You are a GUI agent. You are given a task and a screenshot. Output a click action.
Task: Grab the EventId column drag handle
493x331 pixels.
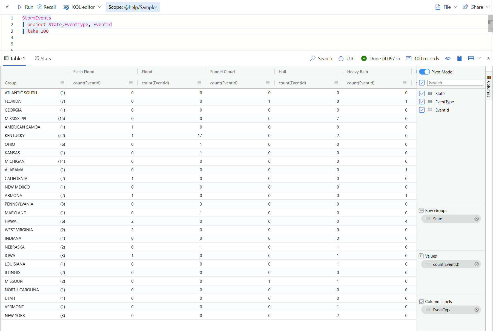(x=430, y=110)
